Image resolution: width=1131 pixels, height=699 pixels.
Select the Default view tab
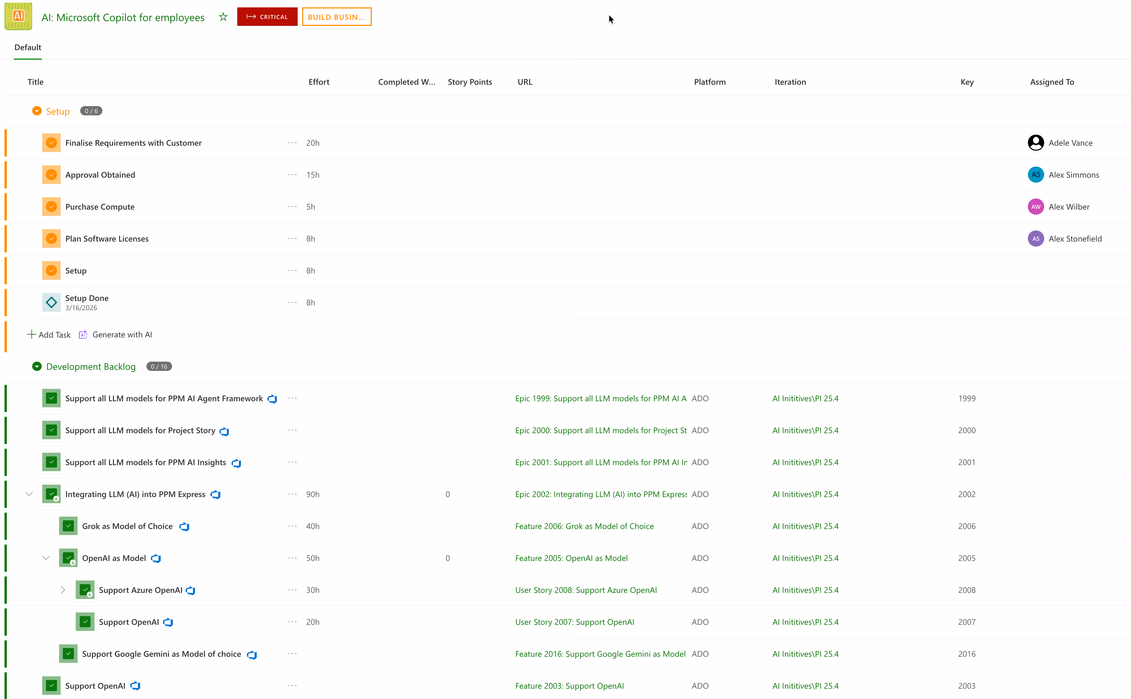click(x=28, y=47)
